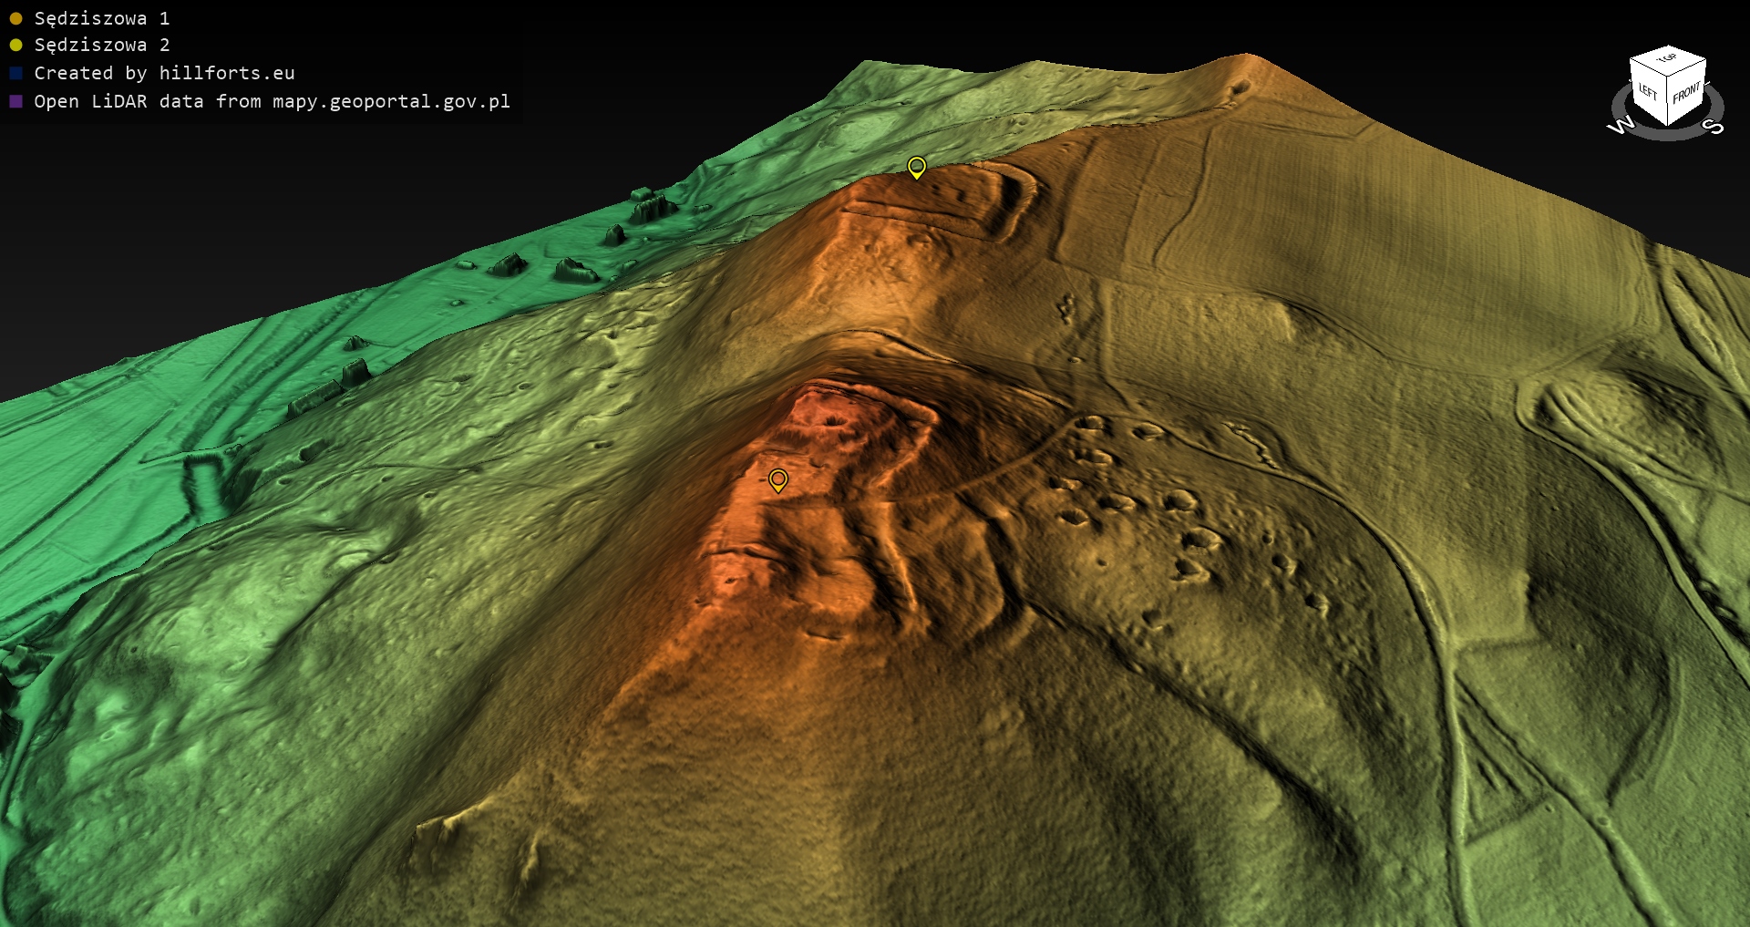Click the TOP face of the view cube
Image resolution: width=1750 pixels, height=927 pixels.
point(1667,58)
